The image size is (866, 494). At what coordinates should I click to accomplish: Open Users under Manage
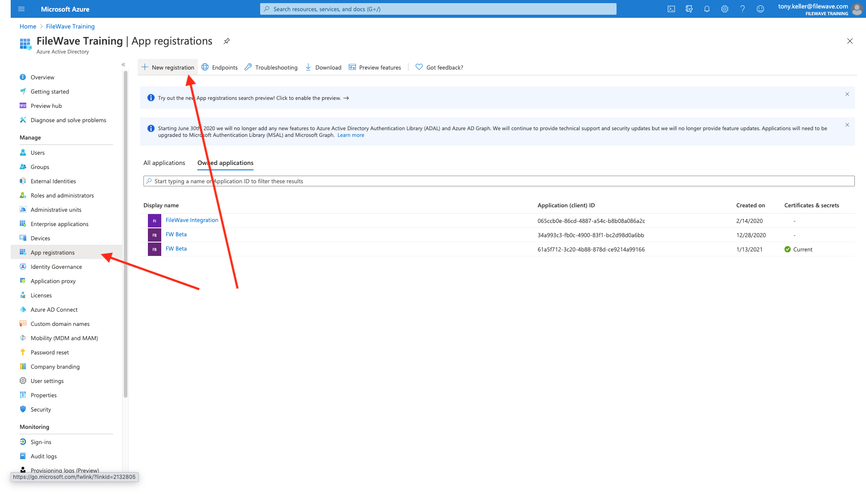pos(38,152)
